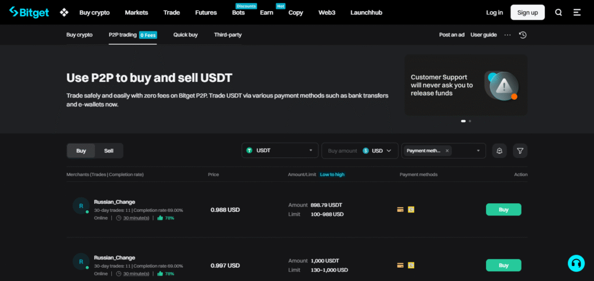Open the Markets menu

pyautogui.click(x=136, y=13)
